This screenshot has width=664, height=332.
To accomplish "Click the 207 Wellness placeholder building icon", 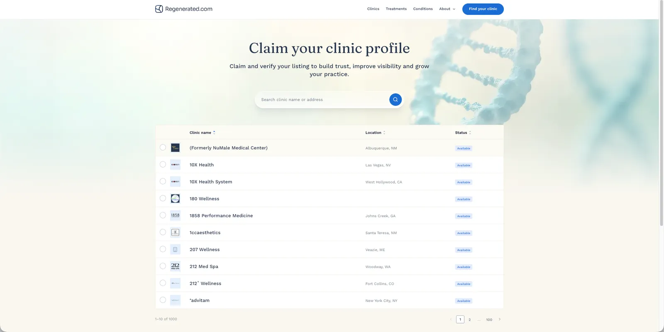I will [x=175, y=249].
